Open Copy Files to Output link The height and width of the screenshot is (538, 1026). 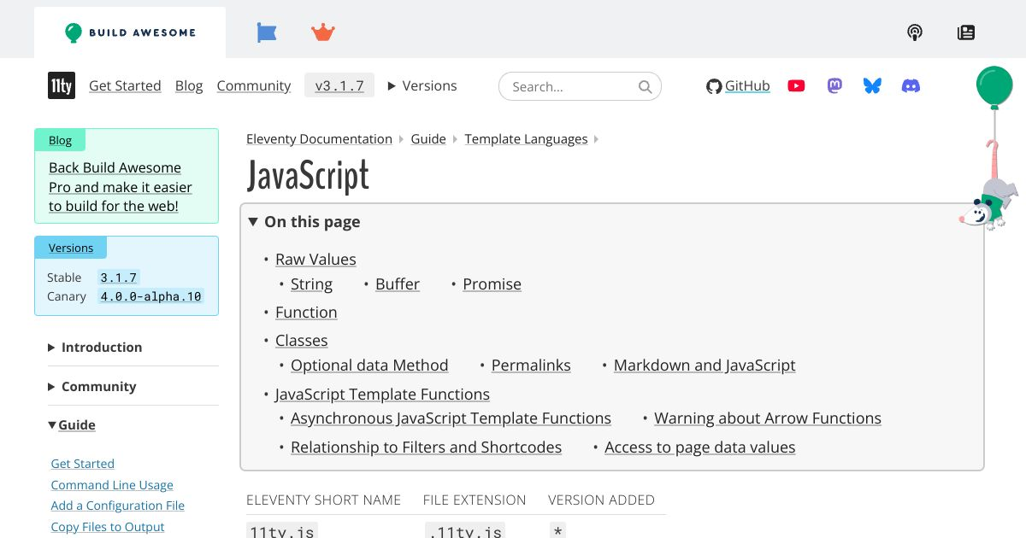tap(108, 527)
